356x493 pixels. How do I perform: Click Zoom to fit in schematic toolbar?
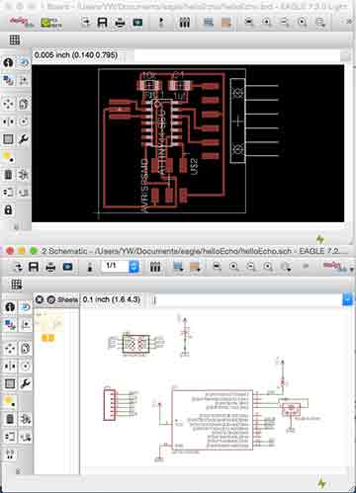[217, 267]
